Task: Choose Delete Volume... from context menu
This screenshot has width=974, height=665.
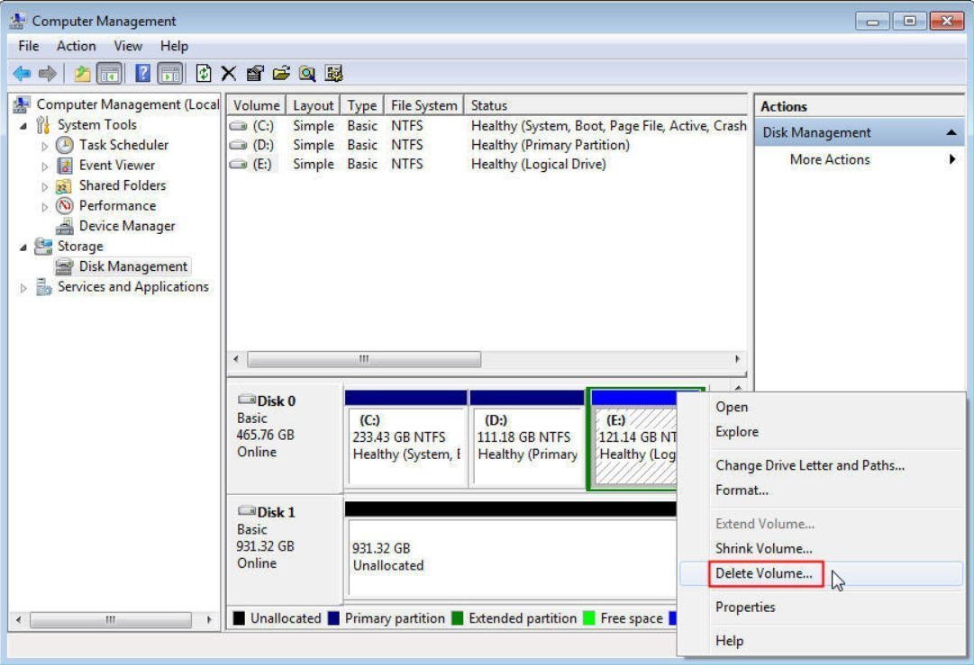Action: click(821, 573)
